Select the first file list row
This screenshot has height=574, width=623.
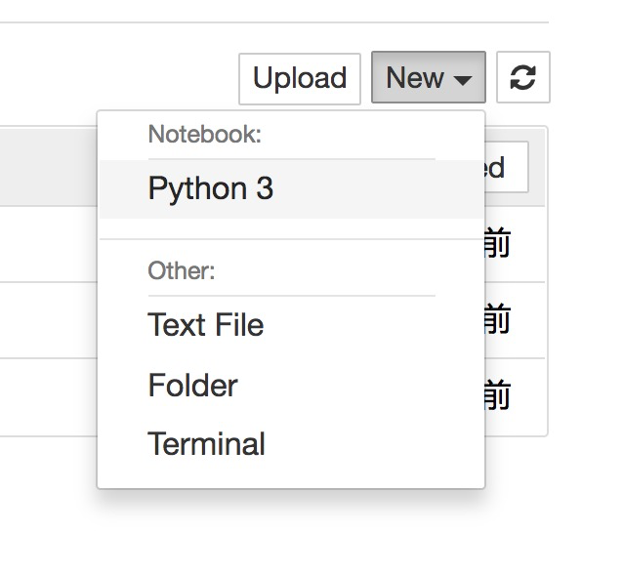(x=49, y=244)
